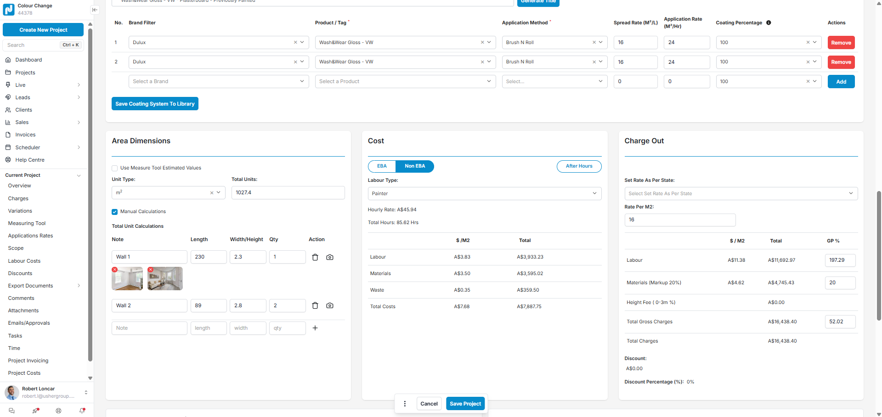The width and height of the screenshot is (882, 417).
Task: Click the Save Project button
Action: coord(465,404)
